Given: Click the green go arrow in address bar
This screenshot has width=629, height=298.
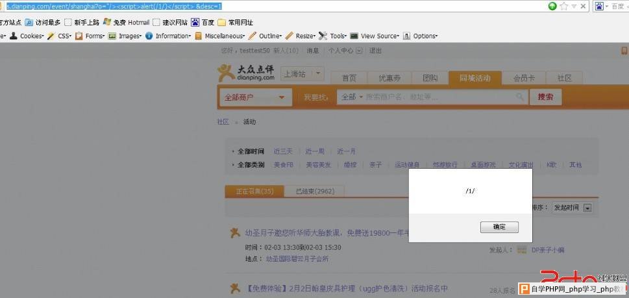Looking at the screenshot, I should [552, 6].
